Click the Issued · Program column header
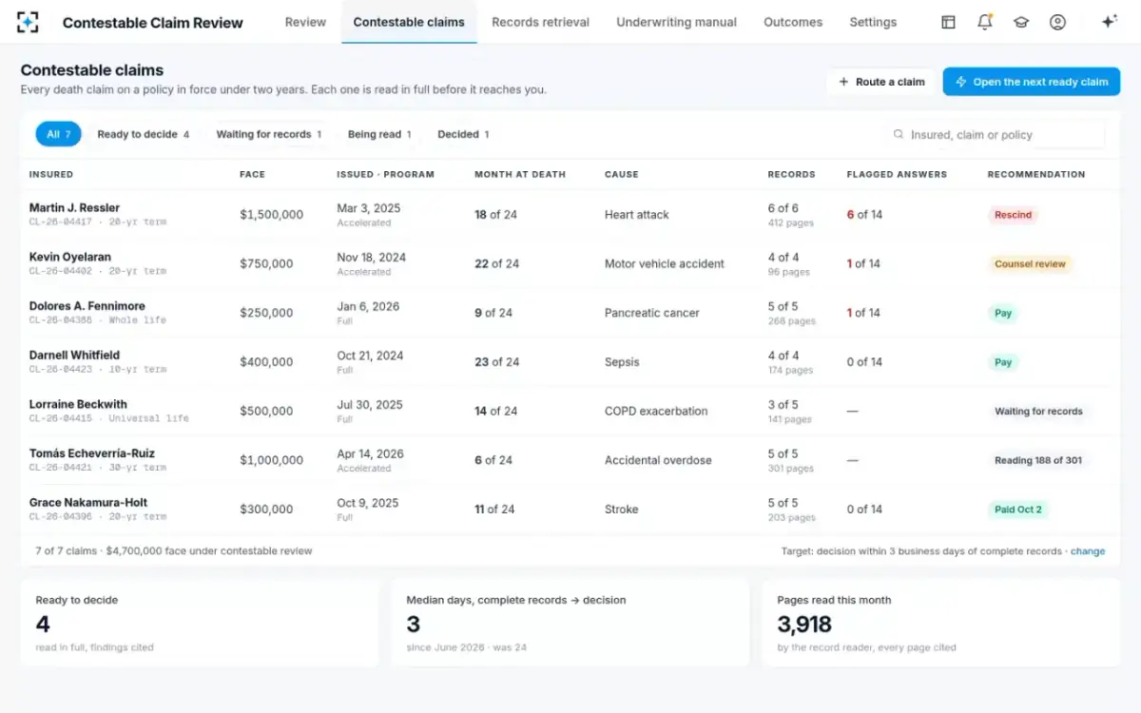This screenshot has height=713, width=1141. [385, 175]
